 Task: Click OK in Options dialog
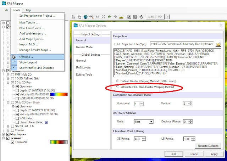click(x=174, y=154)
